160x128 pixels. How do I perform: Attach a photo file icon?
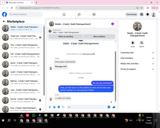tap(54, 107)
